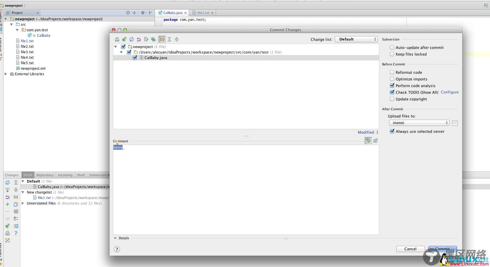490x267 pixels.
Task: Open the Project view selector dropdown
Action: [x=22, y=13]
